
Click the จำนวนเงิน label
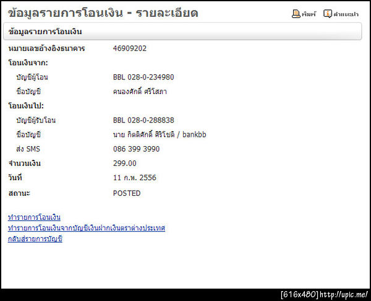click(x=25, y=164)
